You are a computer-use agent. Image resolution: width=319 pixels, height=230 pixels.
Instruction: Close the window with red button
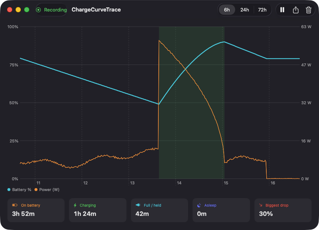point(10,10)
